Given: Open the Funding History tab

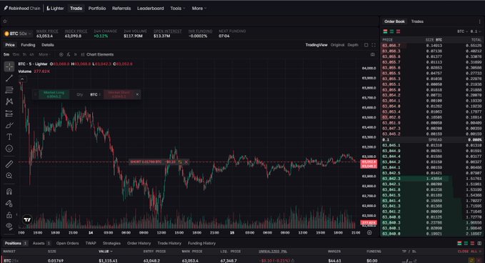Looking at the screenshot, I should coord(201,243).
